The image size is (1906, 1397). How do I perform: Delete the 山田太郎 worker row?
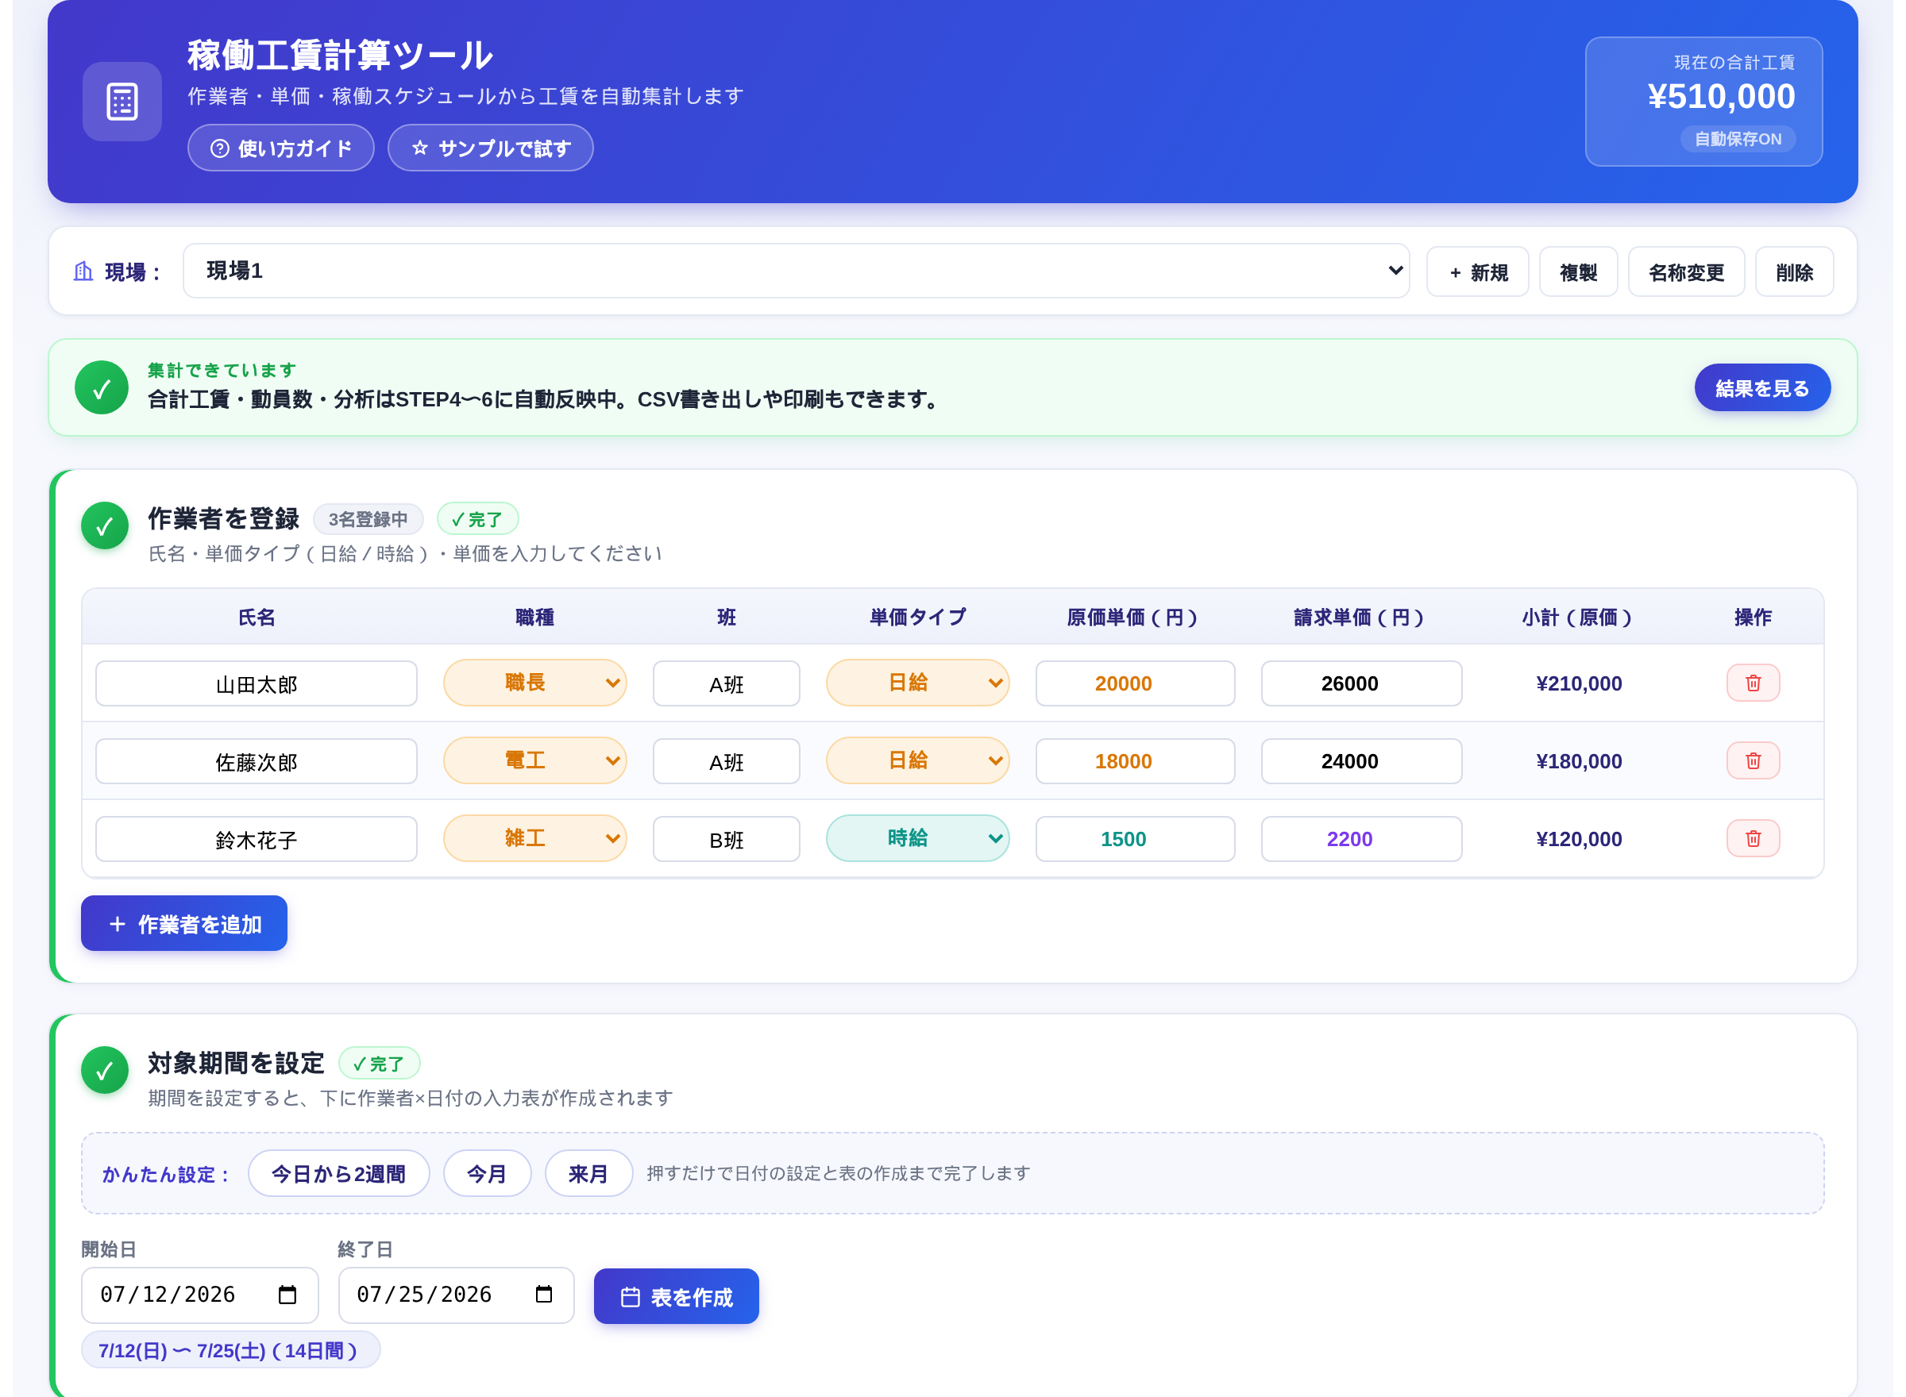(1752, 683)
